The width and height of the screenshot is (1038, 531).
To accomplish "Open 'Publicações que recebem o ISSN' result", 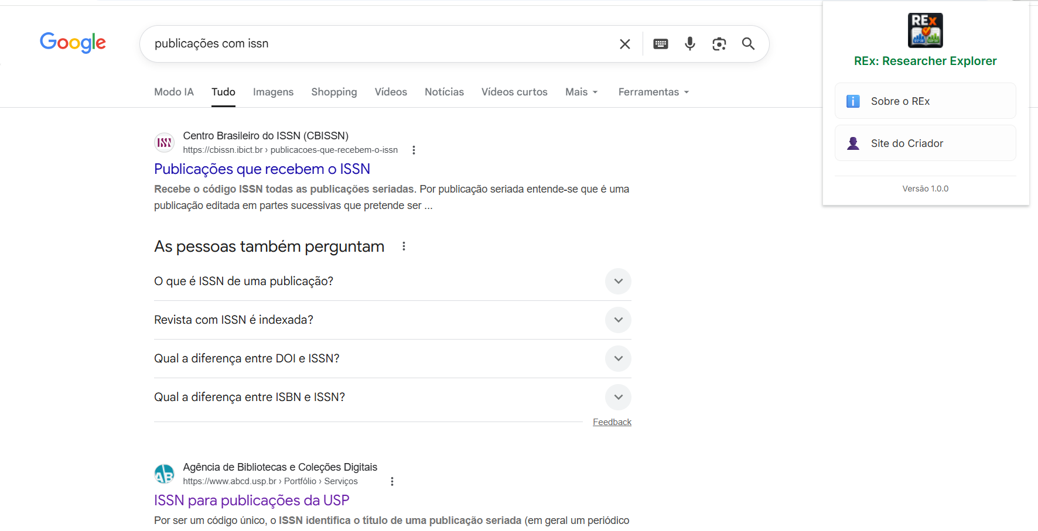I will (262, 169).
